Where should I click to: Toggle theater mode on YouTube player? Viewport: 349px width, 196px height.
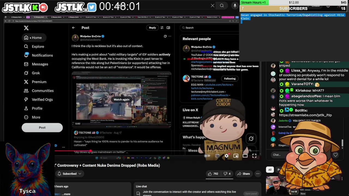point(245,156)
